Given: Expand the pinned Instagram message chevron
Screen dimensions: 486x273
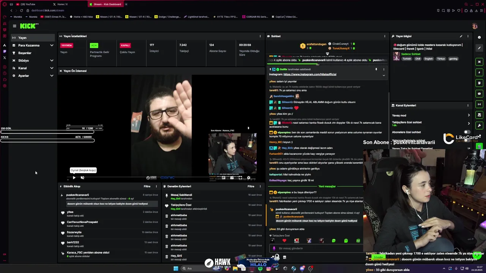Looking at the screenshot, I should pos(383,75).
